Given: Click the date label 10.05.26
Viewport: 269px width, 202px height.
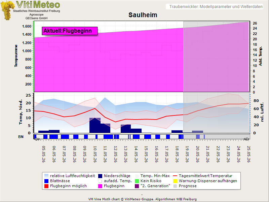Looking at the screenshot, I should pos(95,154).
